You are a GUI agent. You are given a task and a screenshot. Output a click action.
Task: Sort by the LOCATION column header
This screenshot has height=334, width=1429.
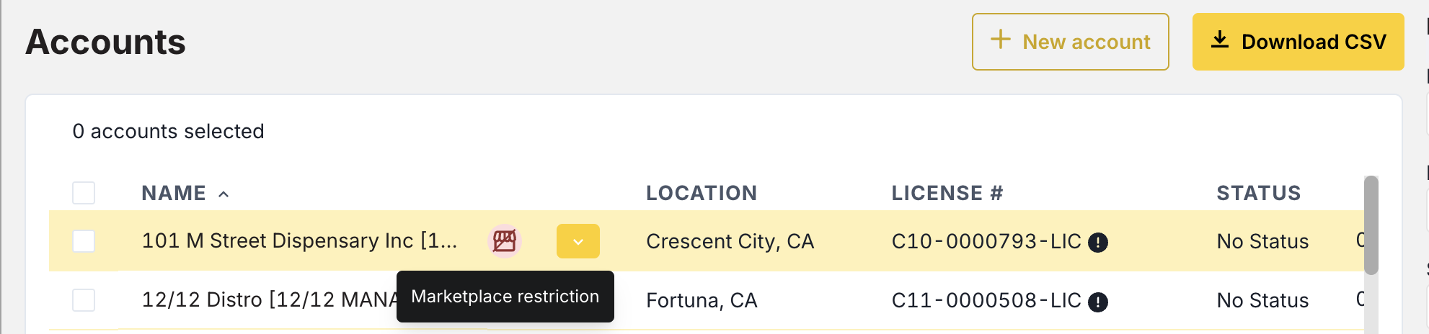click(x=701, y=193)
